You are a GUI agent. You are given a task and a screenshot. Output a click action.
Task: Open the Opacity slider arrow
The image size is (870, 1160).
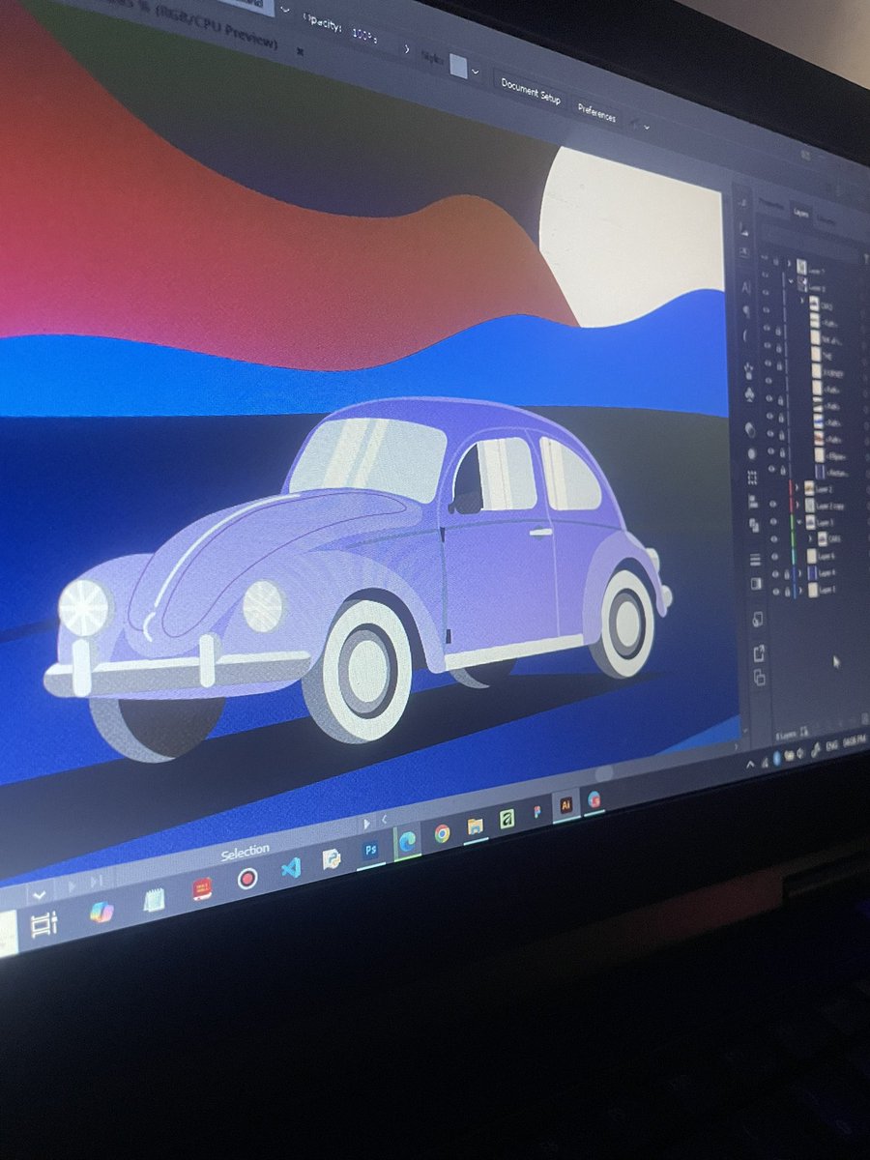[x=407, y=48]
